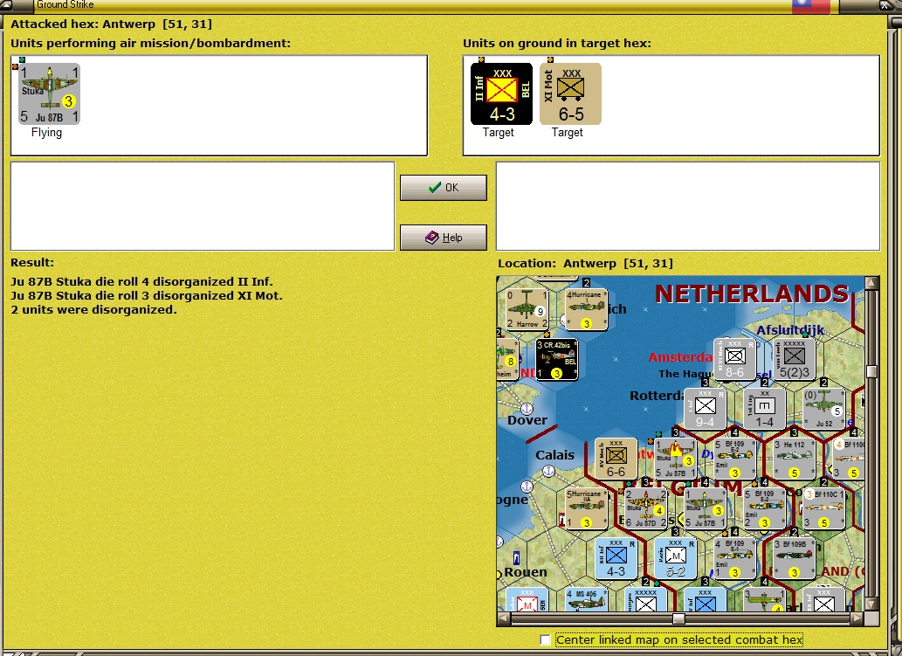This screenshot has width=902, height=656.
Task: Enable Center linked map on selected combat hex
Action: pos(546,640)
